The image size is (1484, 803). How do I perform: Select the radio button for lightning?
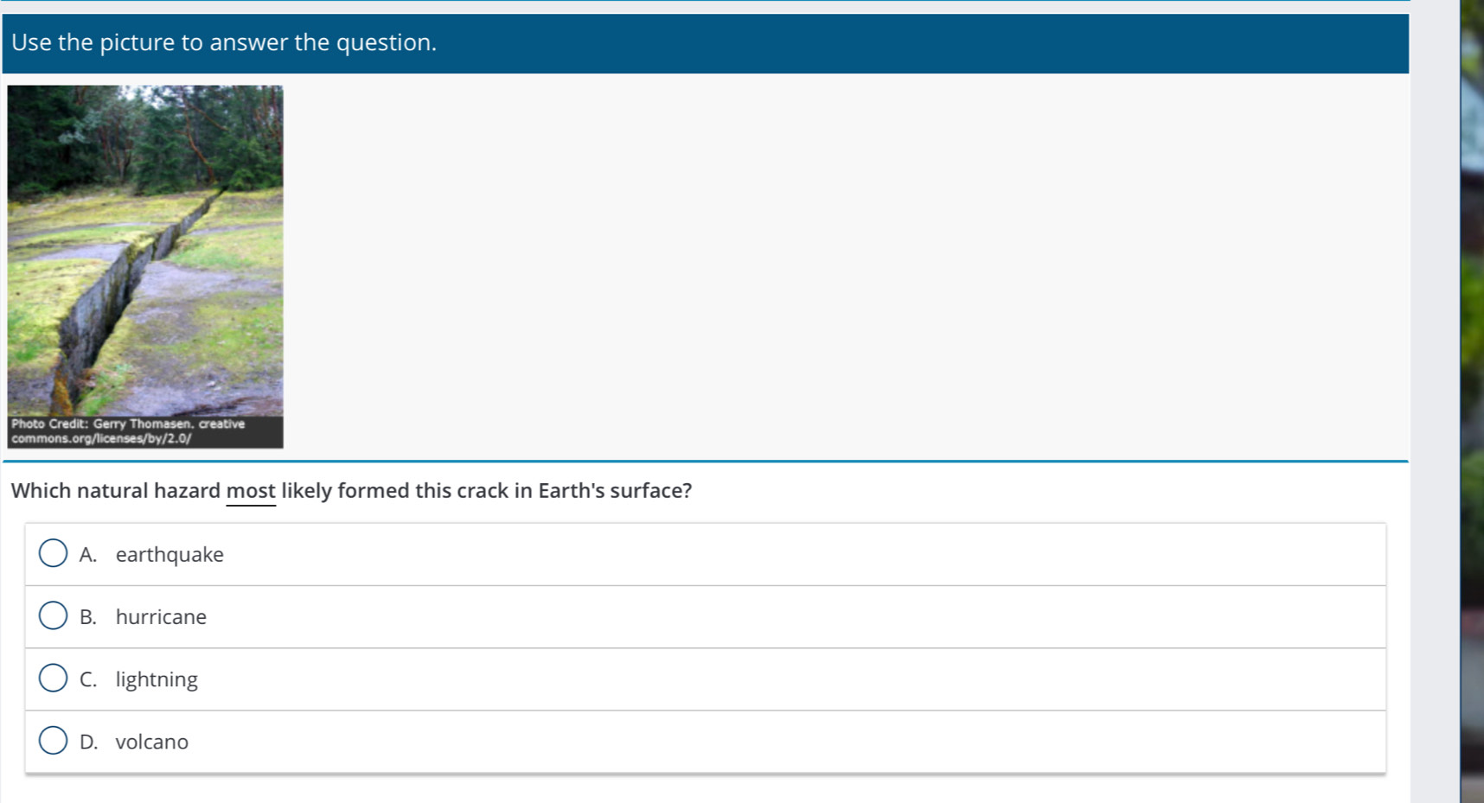click(53, 679)
